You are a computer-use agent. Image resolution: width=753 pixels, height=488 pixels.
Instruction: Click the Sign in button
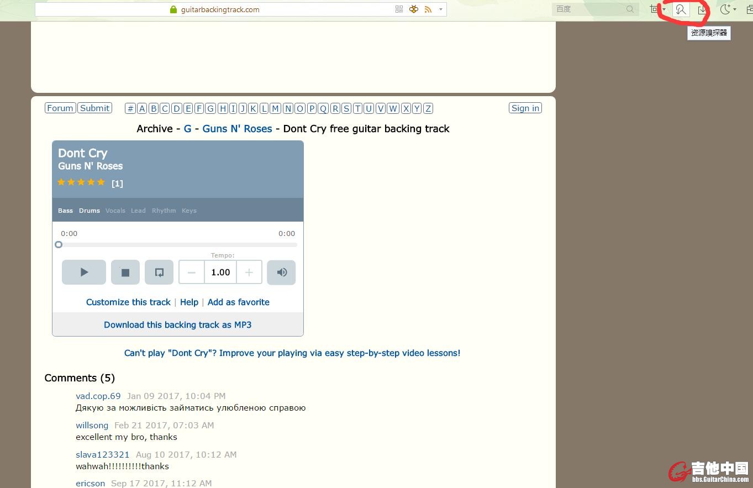tap(525, 108)
